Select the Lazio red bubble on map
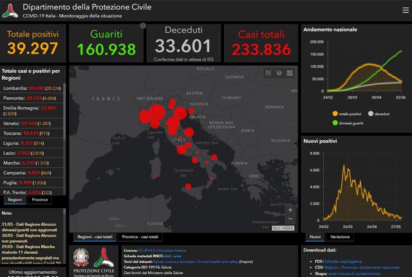This screenshot has width=412, height=277. click(182, 150)
